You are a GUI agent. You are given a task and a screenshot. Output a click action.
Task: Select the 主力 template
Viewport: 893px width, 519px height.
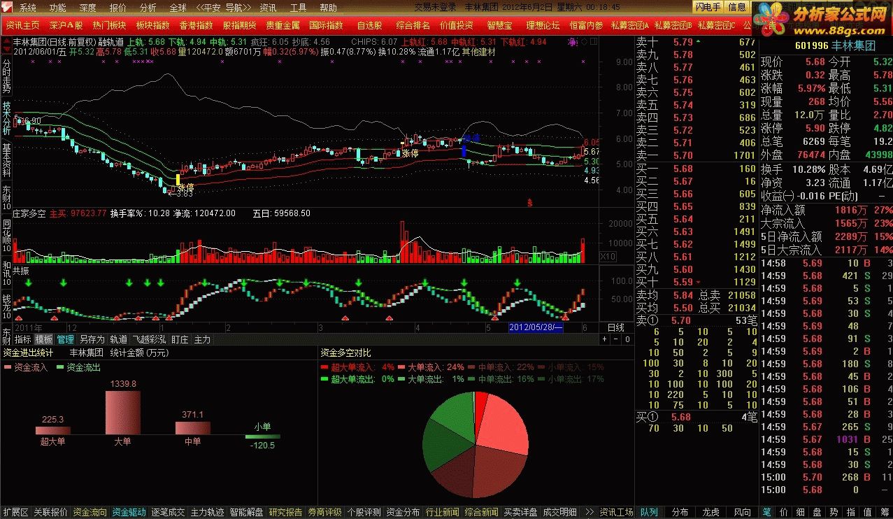click(202, 339)
